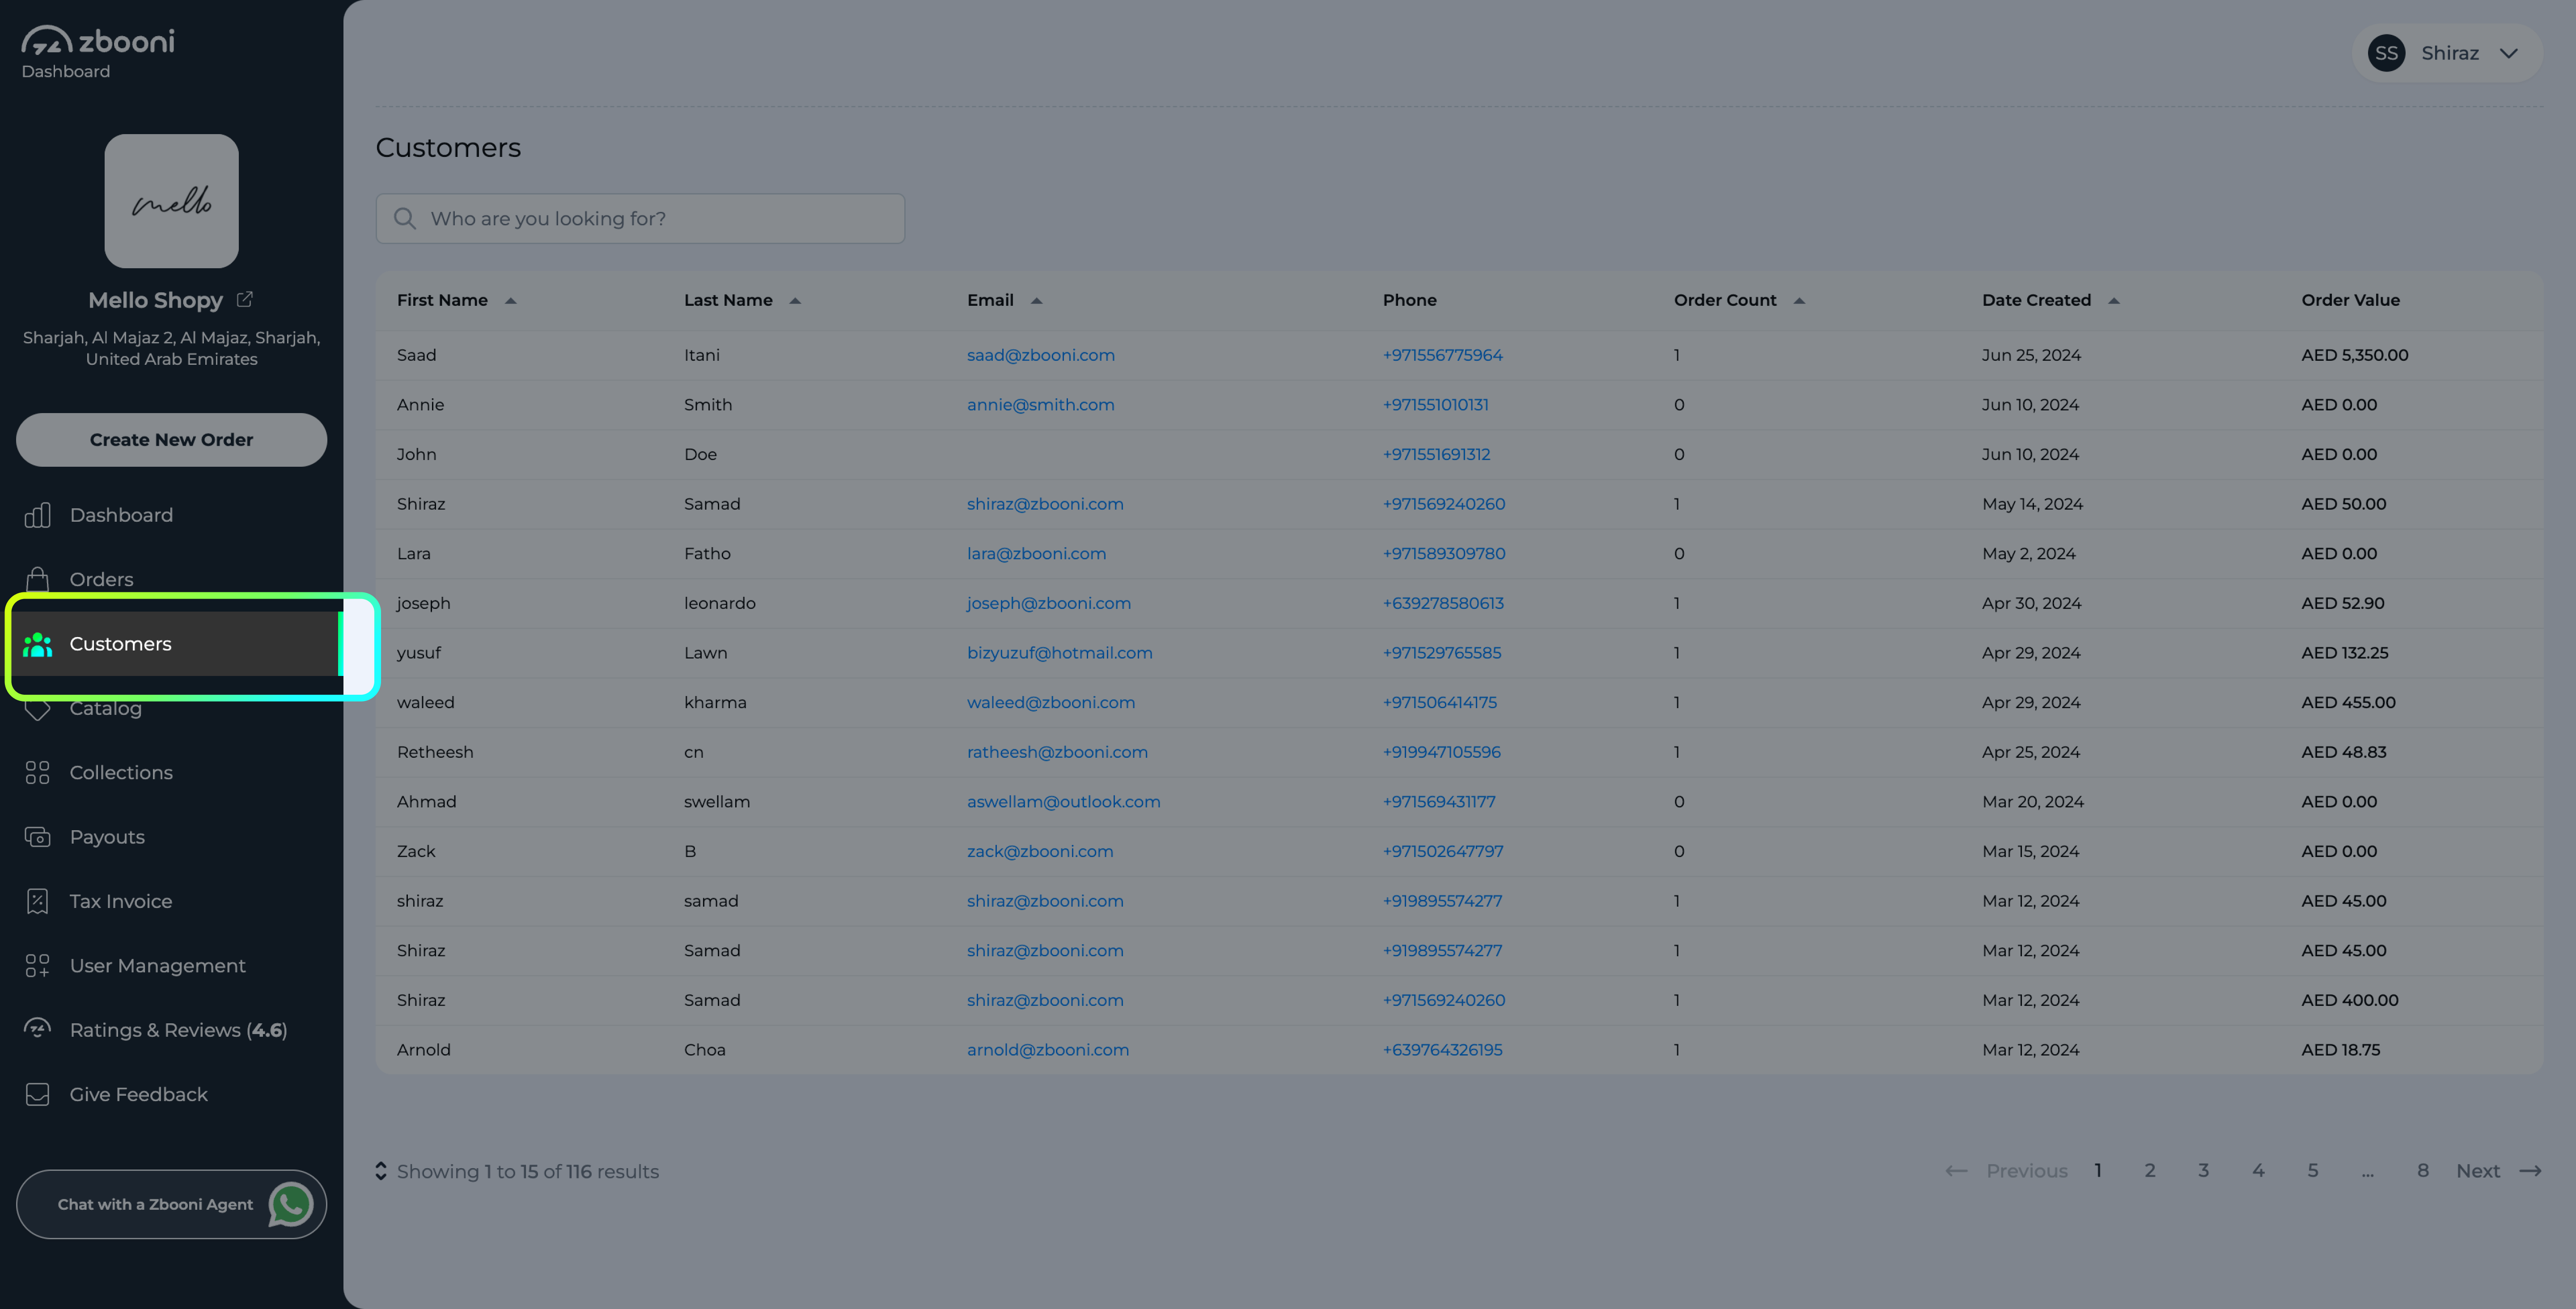Click the User Management icon

tap(37, 966)
